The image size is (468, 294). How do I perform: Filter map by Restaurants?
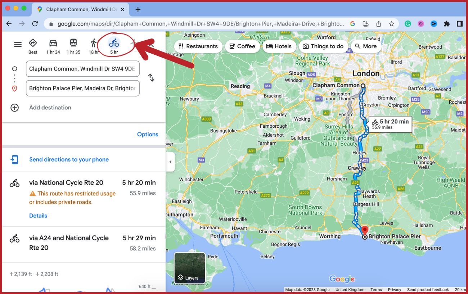tap(198, 46)
